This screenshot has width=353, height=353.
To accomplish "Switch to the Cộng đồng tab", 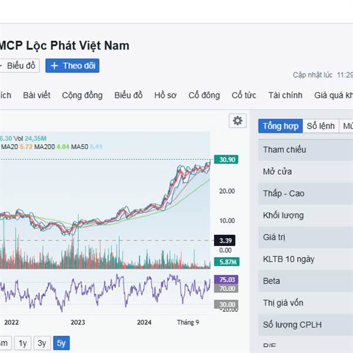I will pyautogui.click(x=82, y=95).
